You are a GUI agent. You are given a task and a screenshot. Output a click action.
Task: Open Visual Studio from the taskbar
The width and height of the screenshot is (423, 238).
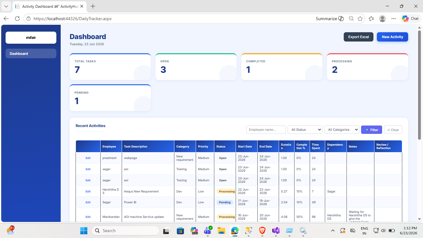pos(276,231)
